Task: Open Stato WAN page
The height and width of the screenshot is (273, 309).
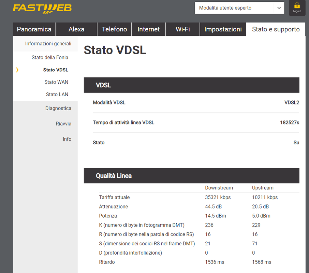Action: (56, 82)
